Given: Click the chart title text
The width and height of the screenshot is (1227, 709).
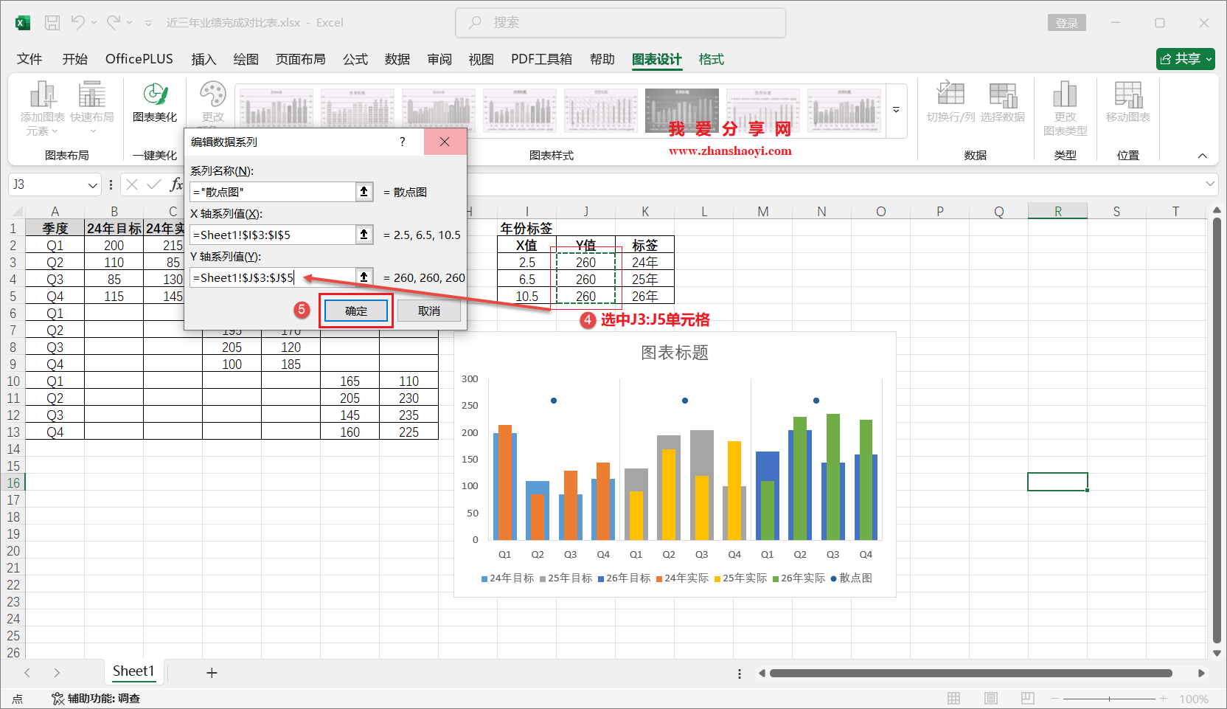Looking at the screenshot, I should 675,353.
